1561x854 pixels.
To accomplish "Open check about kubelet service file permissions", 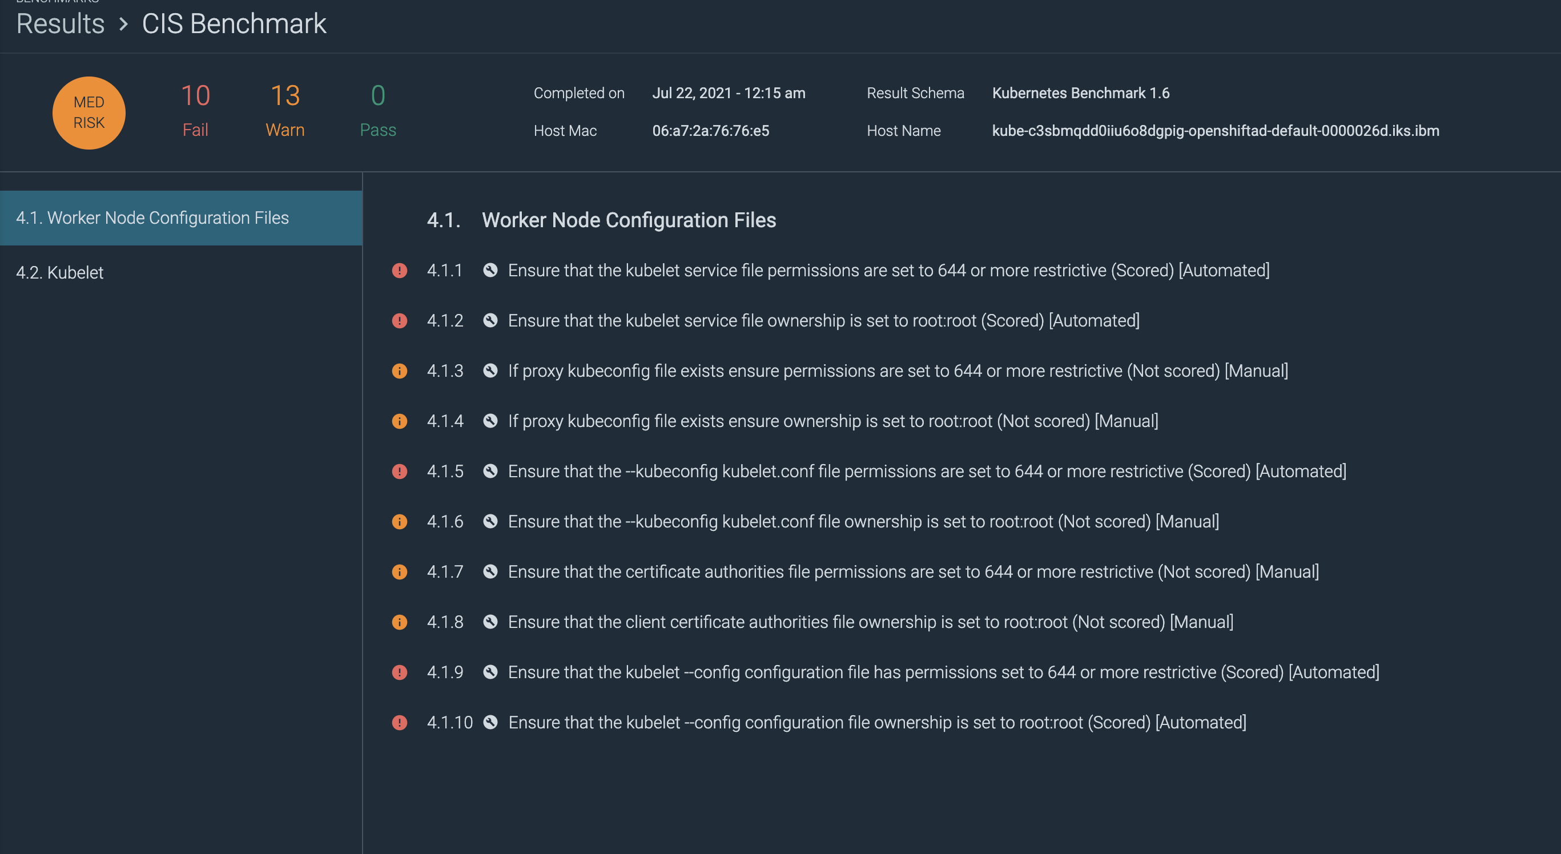I will [x=888, y=270].
